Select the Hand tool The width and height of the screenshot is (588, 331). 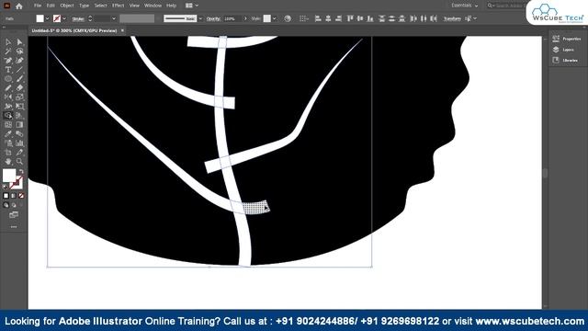coord(8,162)
